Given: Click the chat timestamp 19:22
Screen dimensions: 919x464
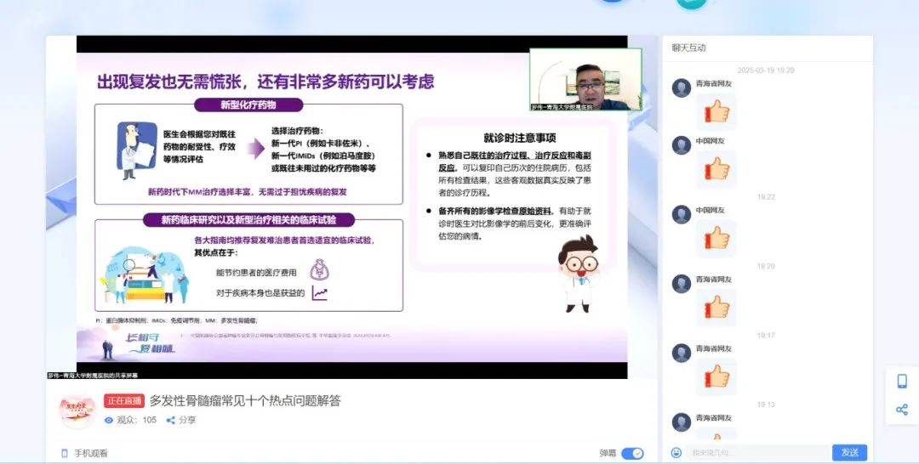Looking at the screenshot, I should [766, 197].
